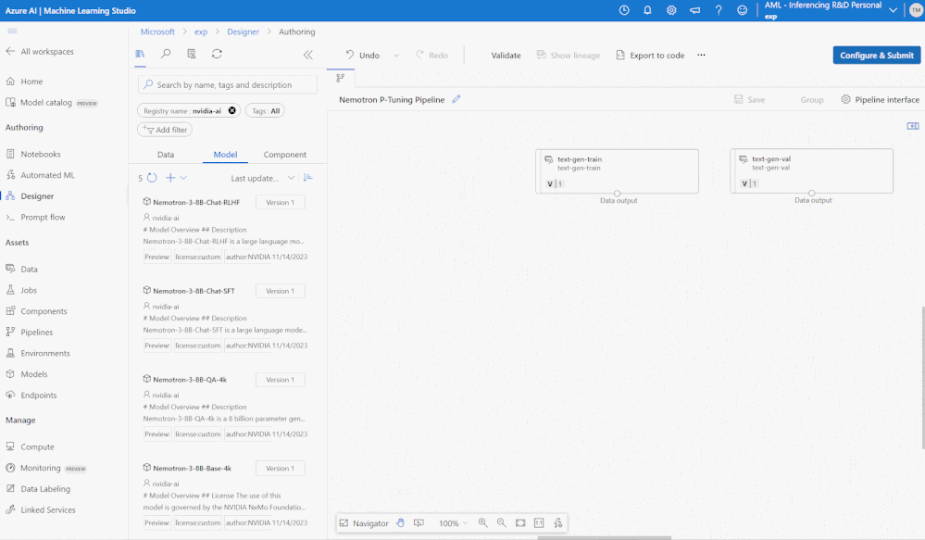Open the notifications bell
Screen dimensions: 925x540
[647, 10]
